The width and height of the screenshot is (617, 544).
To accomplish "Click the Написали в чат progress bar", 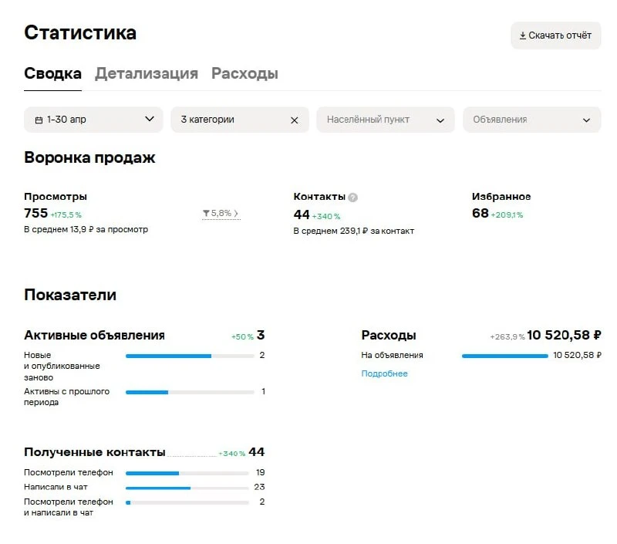I will (x=187, y=488).
